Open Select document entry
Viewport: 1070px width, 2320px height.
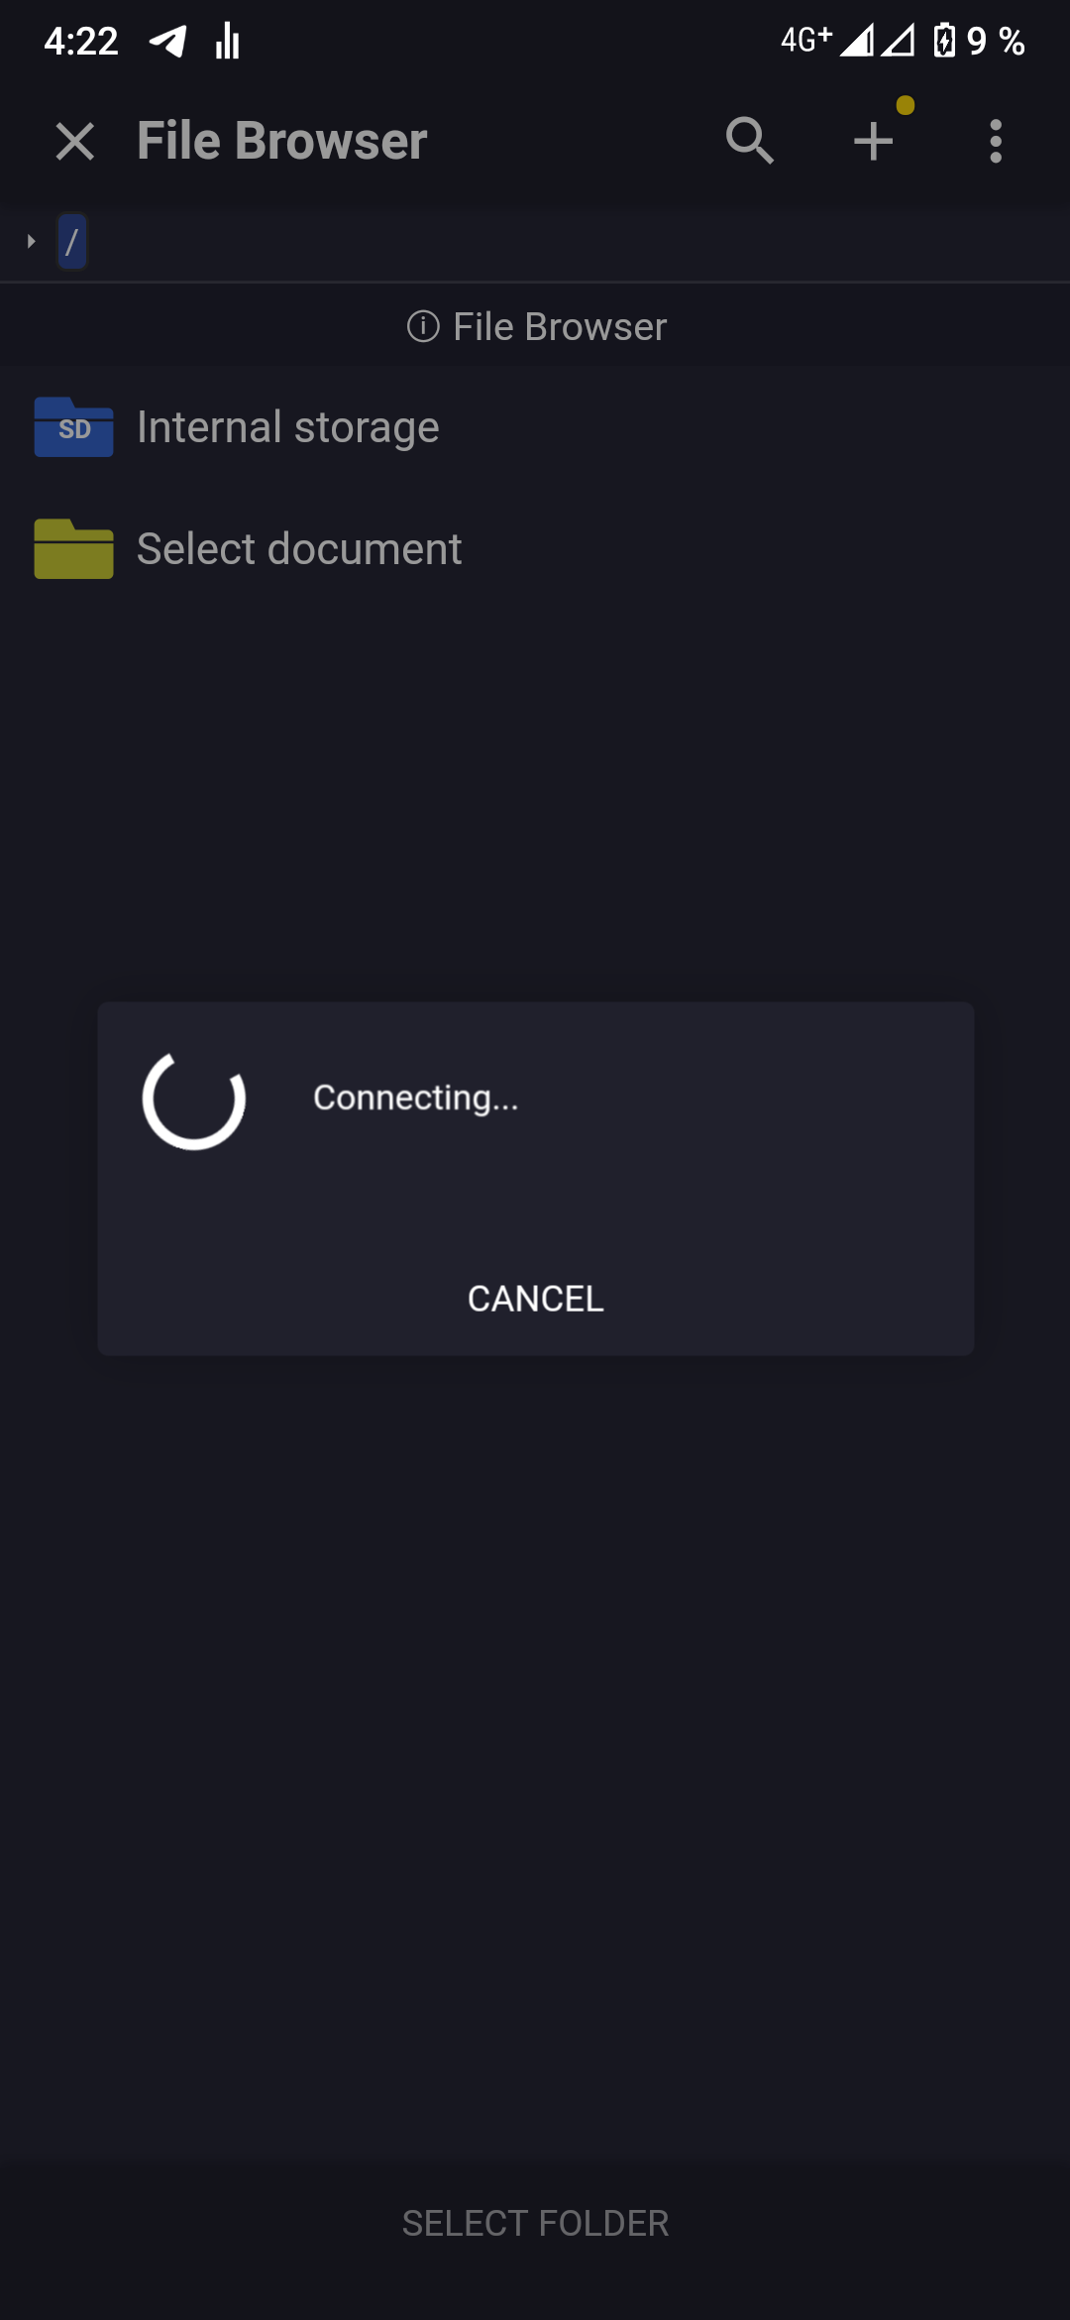535,548
